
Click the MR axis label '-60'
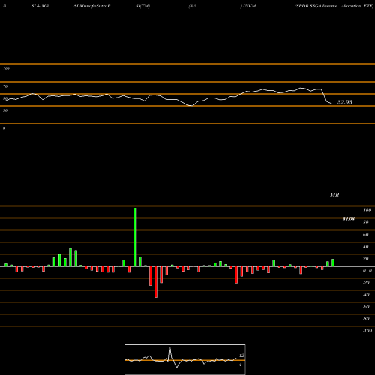point(366,307)
